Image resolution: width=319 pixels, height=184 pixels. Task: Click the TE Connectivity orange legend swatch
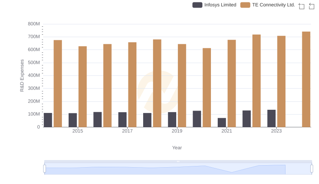pyautogui.click(x=245, y=5)
